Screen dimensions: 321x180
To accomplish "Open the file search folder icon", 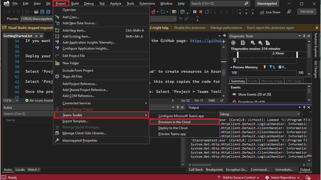I will (x=174, y=12).
